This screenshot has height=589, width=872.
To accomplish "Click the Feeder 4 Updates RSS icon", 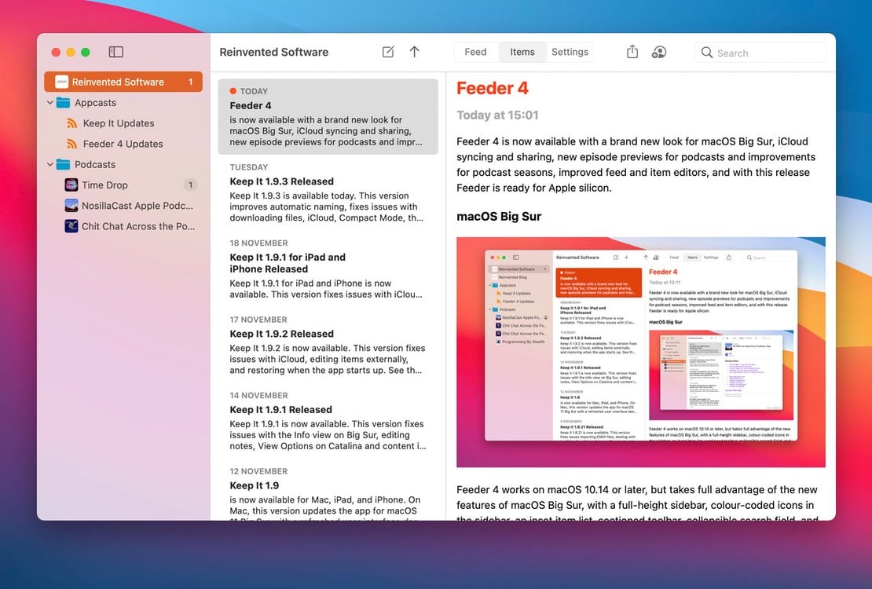I will pos(72,144).
